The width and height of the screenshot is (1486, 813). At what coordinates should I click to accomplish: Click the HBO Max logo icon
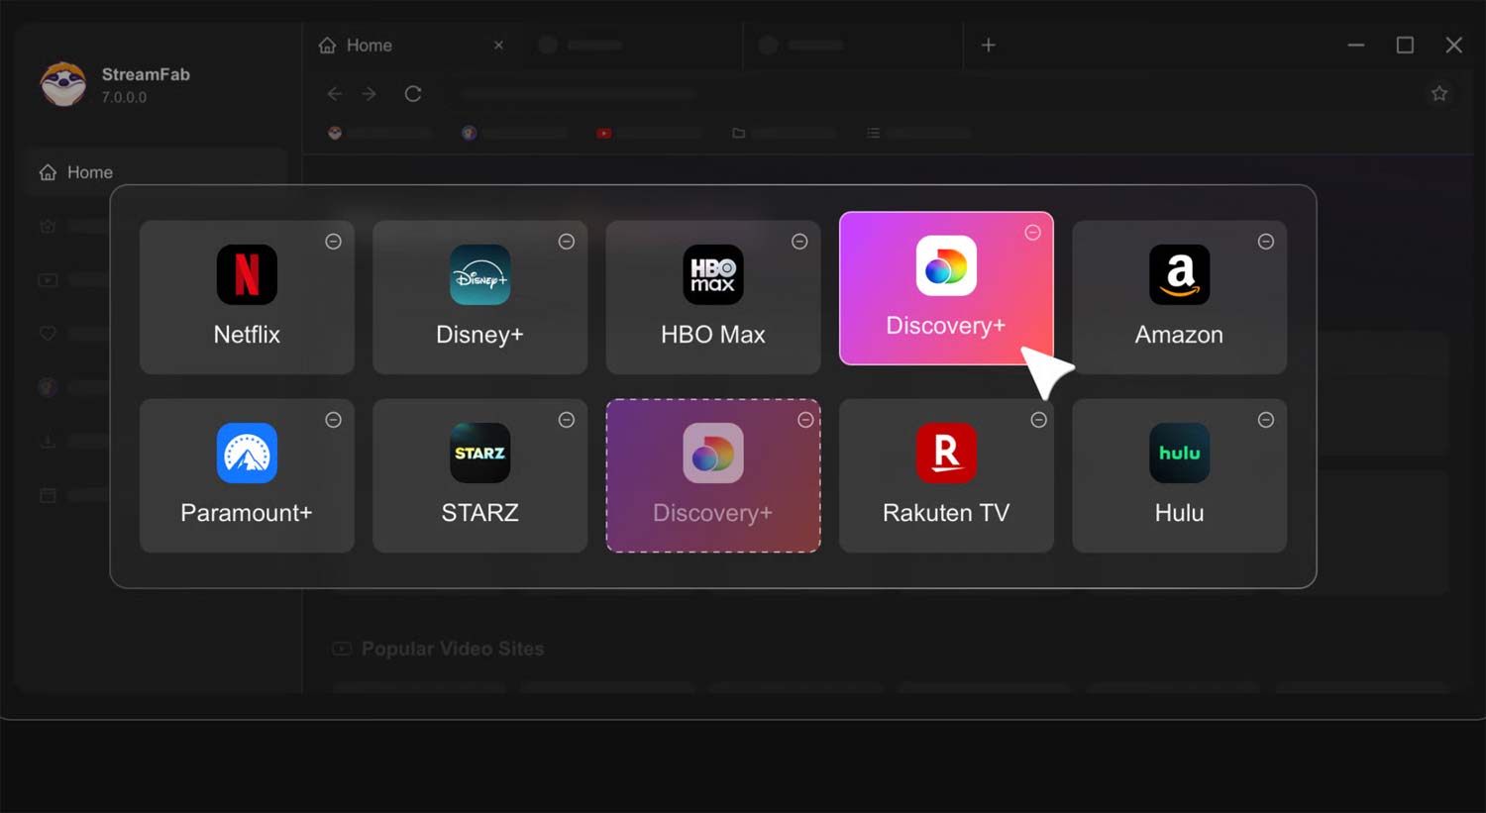713,274
